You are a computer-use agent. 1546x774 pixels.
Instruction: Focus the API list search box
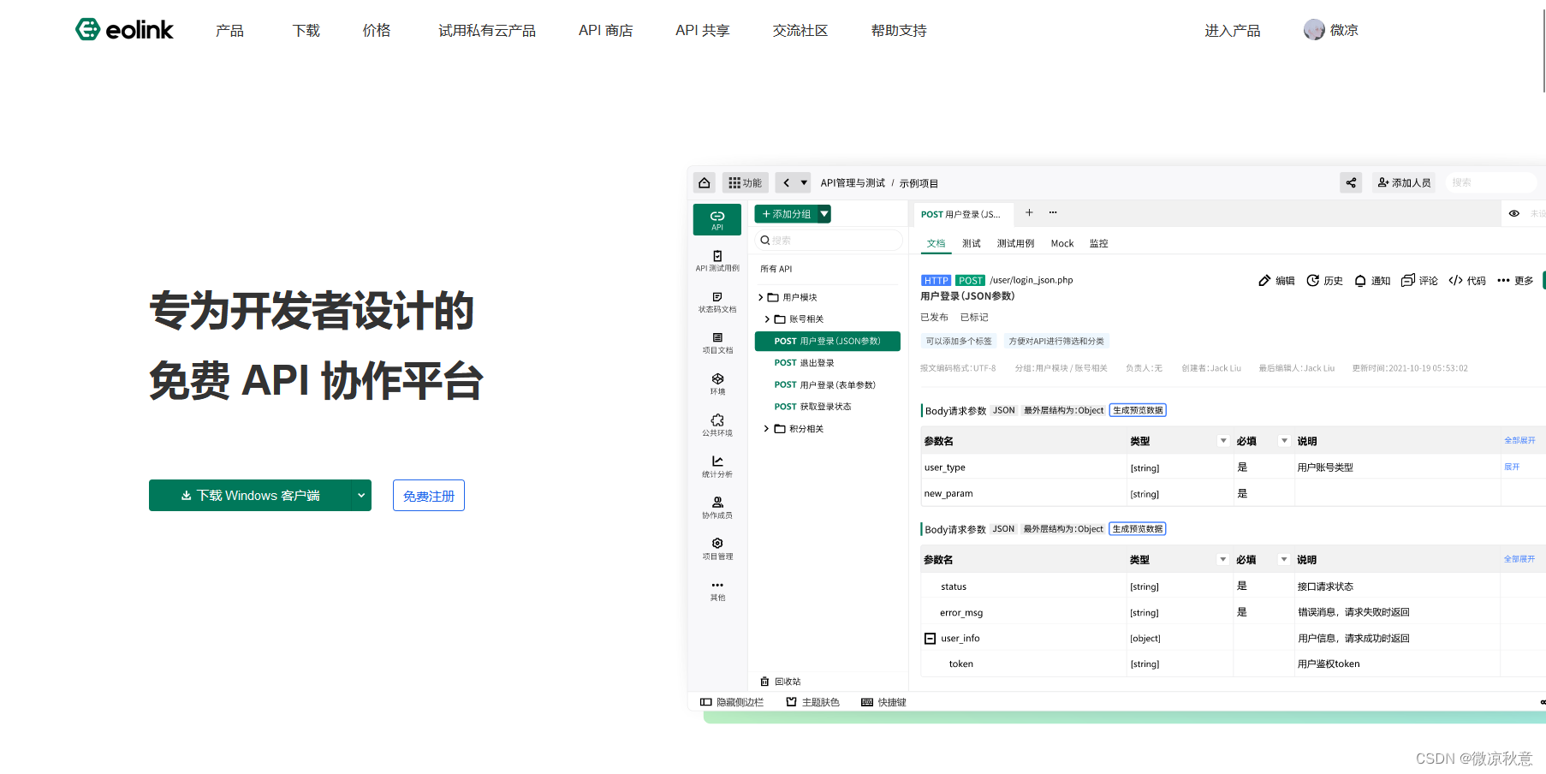[829, 241]
